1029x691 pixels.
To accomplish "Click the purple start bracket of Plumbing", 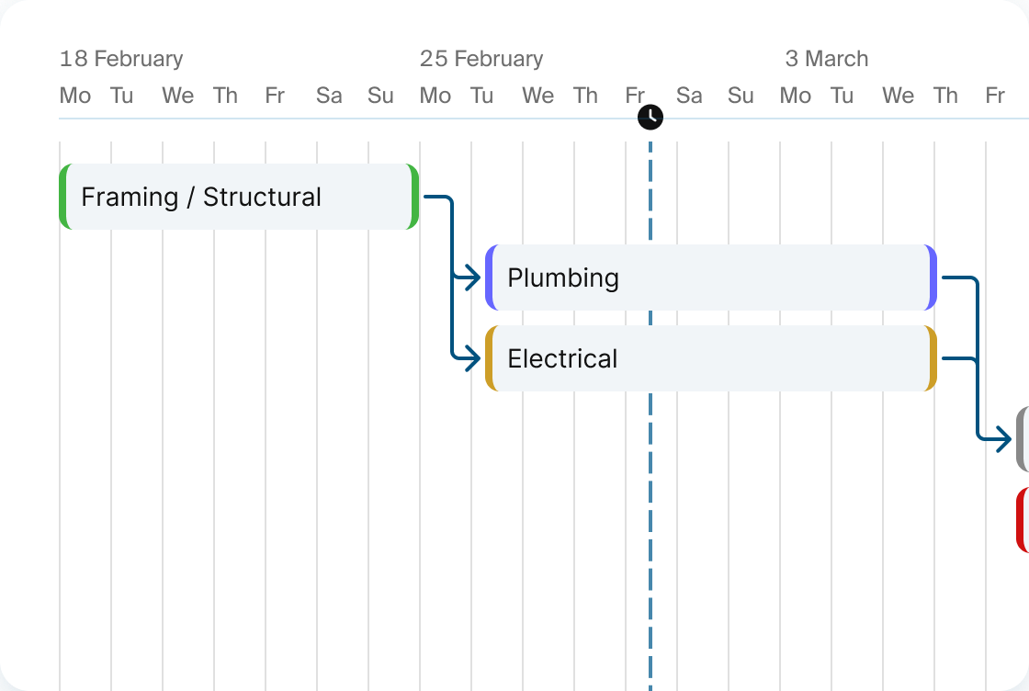I will click(490, 278).
